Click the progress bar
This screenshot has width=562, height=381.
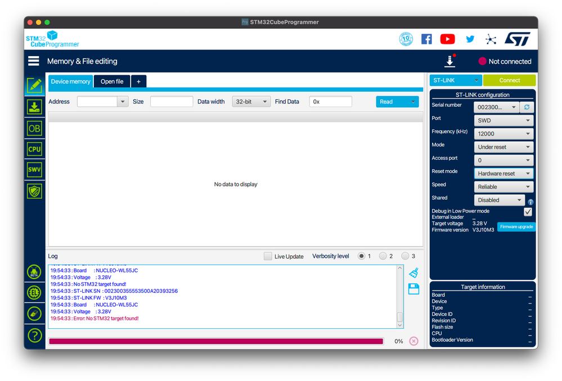pyautogui.click(x=216, y=341)
